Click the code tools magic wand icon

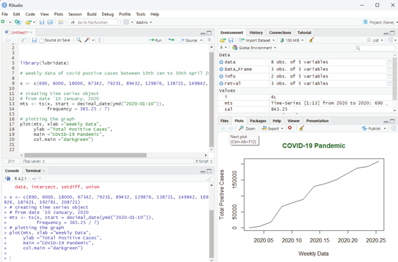87,40
